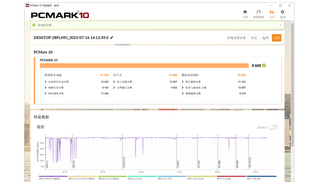This screenshot has width=319, height=182.
Task: Click the 选项 button beside 对比
Action: [265, 38]
